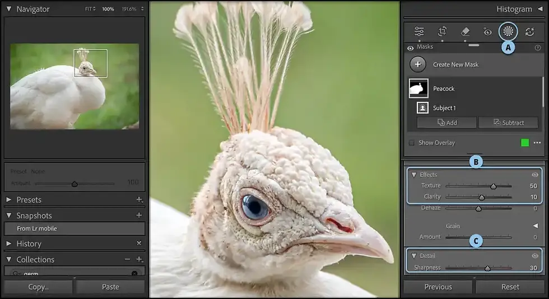Collapse the Snapshots panel
This screenshot has width=549, height=299.
click(9, 216)
